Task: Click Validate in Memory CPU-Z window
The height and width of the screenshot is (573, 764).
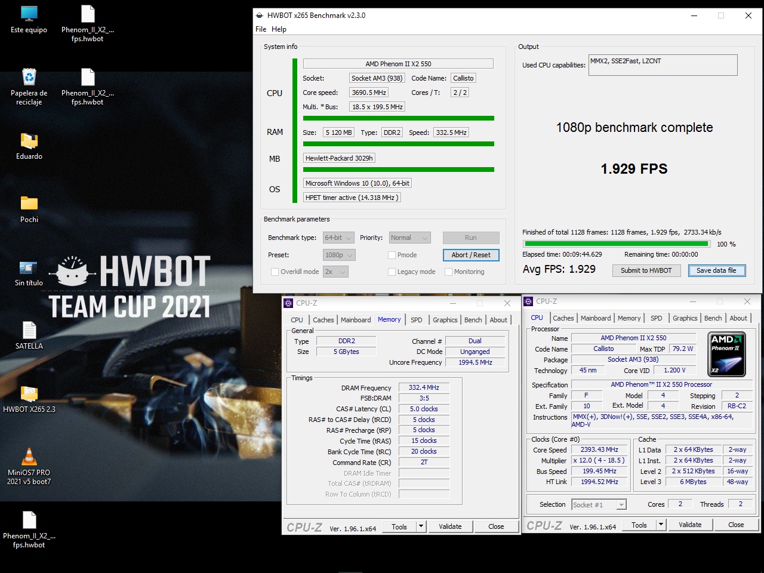Action: [450, 526]
